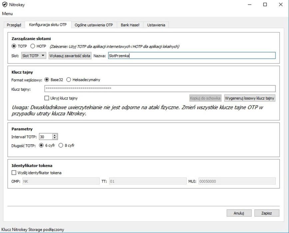The width and height of the screenshot is (289, 233).
Task: Click the Nazwa field containing SlotPrzemka
Action: pyautogui.click(x=191, y=56)
